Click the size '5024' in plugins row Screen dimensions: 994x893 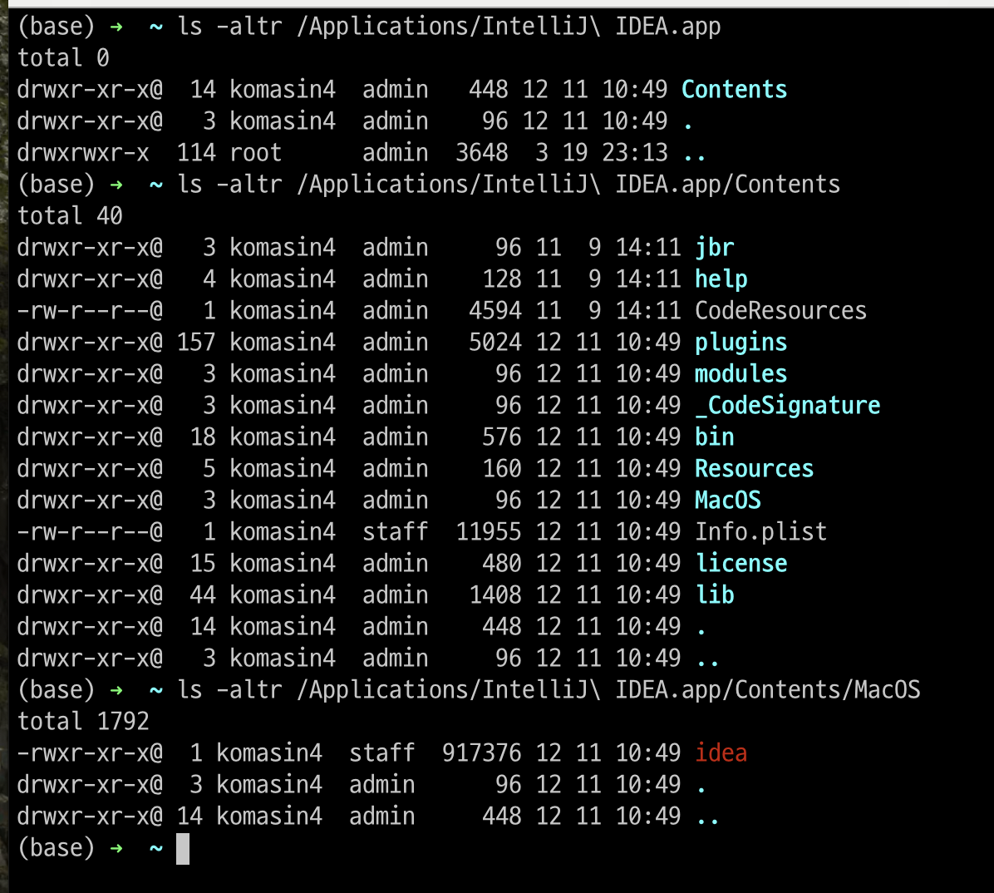point(495,343)
